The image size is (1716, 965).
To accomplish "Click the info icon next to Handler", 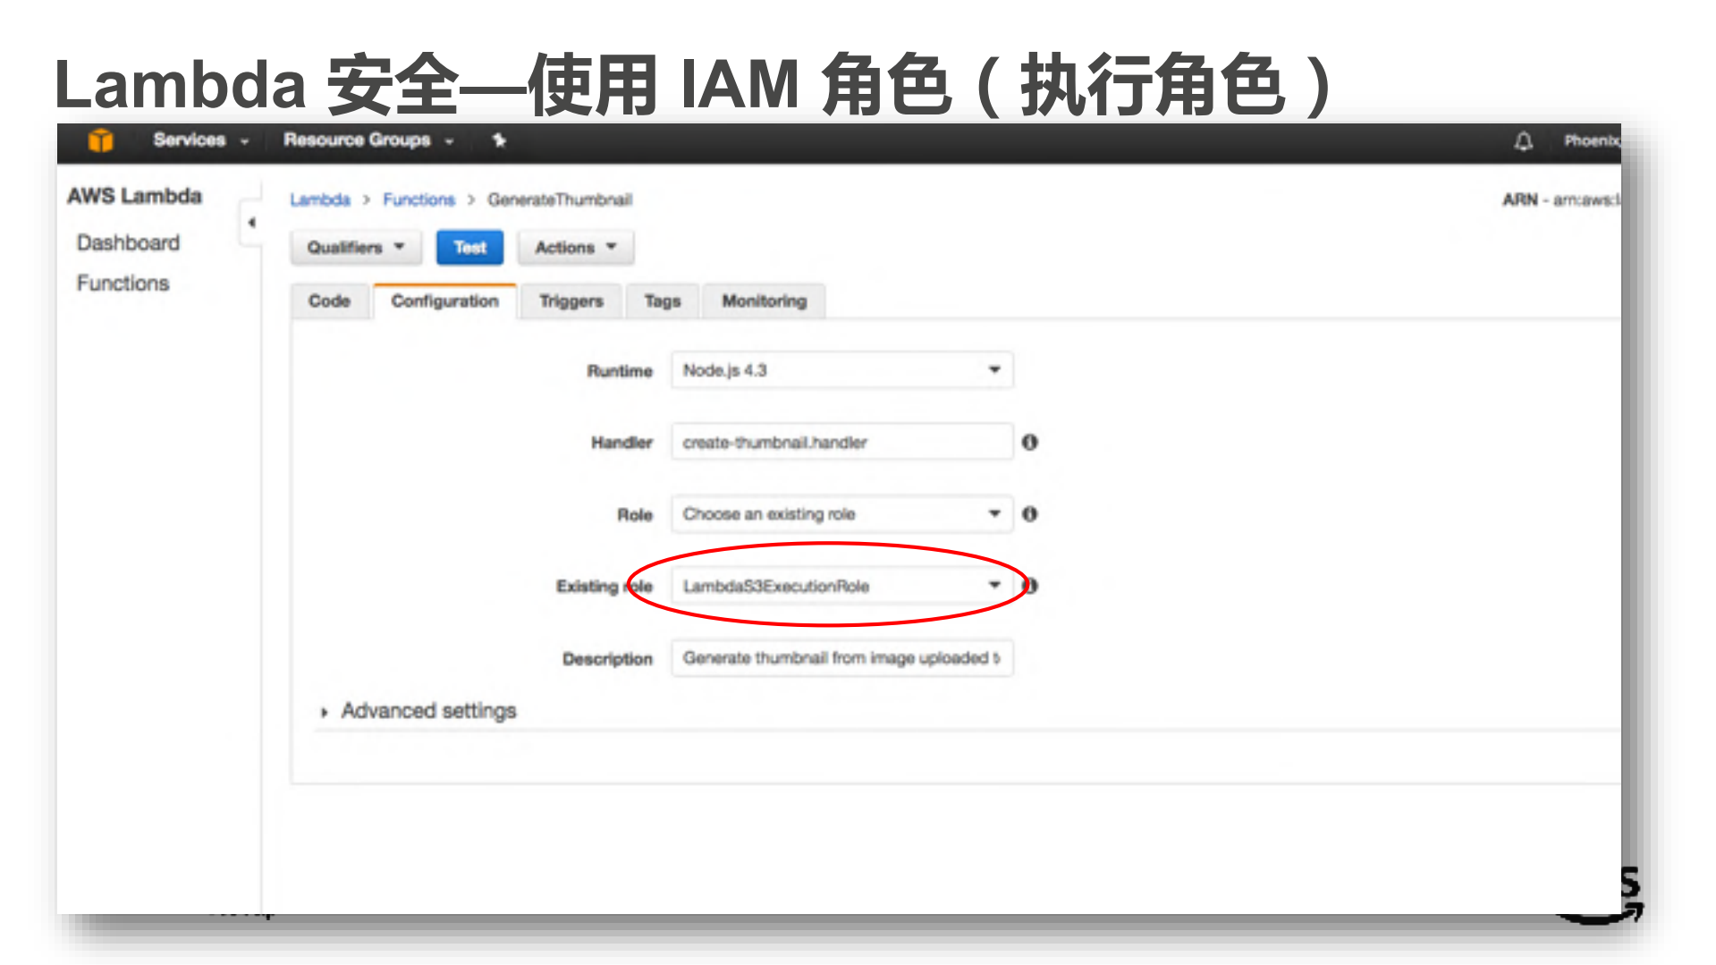I will 1029,442.
